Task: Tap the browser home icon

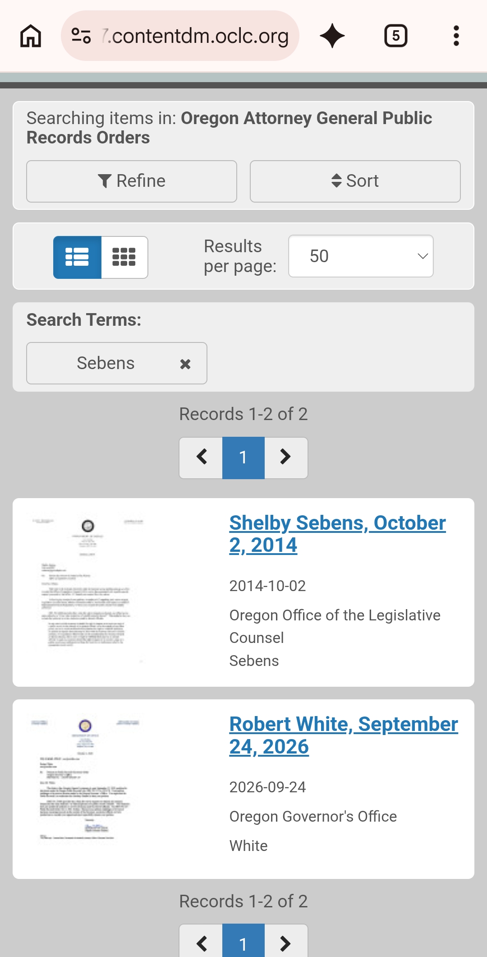Action: click(31, 36)
